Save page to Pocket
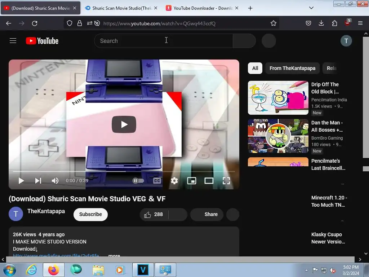 tap(308, 23)
